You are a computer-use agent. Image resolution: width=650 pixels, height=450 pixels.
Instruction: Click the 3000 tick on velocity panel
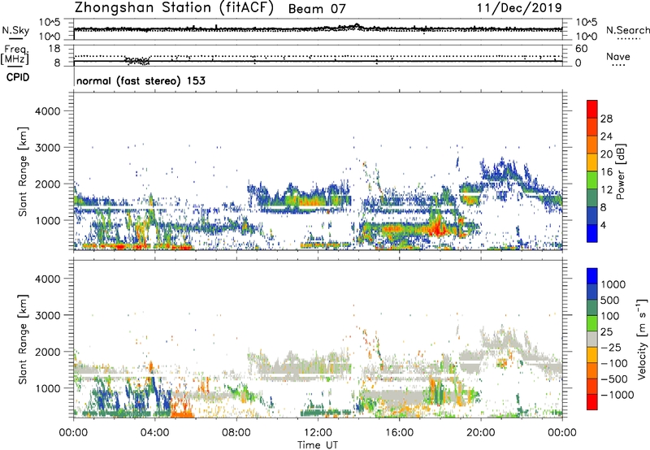point(47,315)
